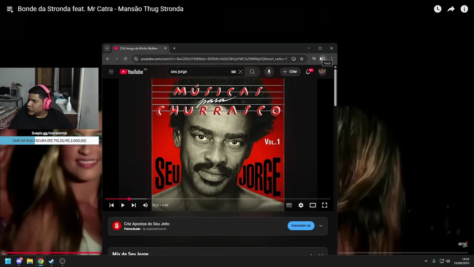The image size is (474, 267).
Task: Open the Chrome profile (Você) icon
Action: pyautogui.click(x=323, y=59)
